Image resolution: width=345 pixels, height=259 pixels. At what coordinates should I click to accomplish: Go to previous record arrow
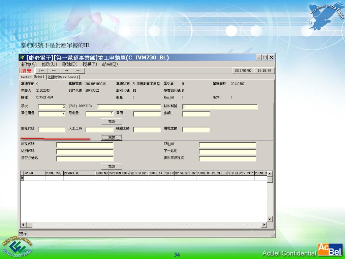(54, 71)
